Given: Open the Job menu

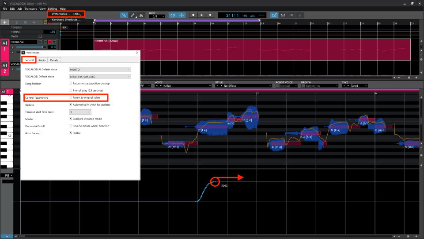Looking at the screenshot, I should tap(19, 9).
